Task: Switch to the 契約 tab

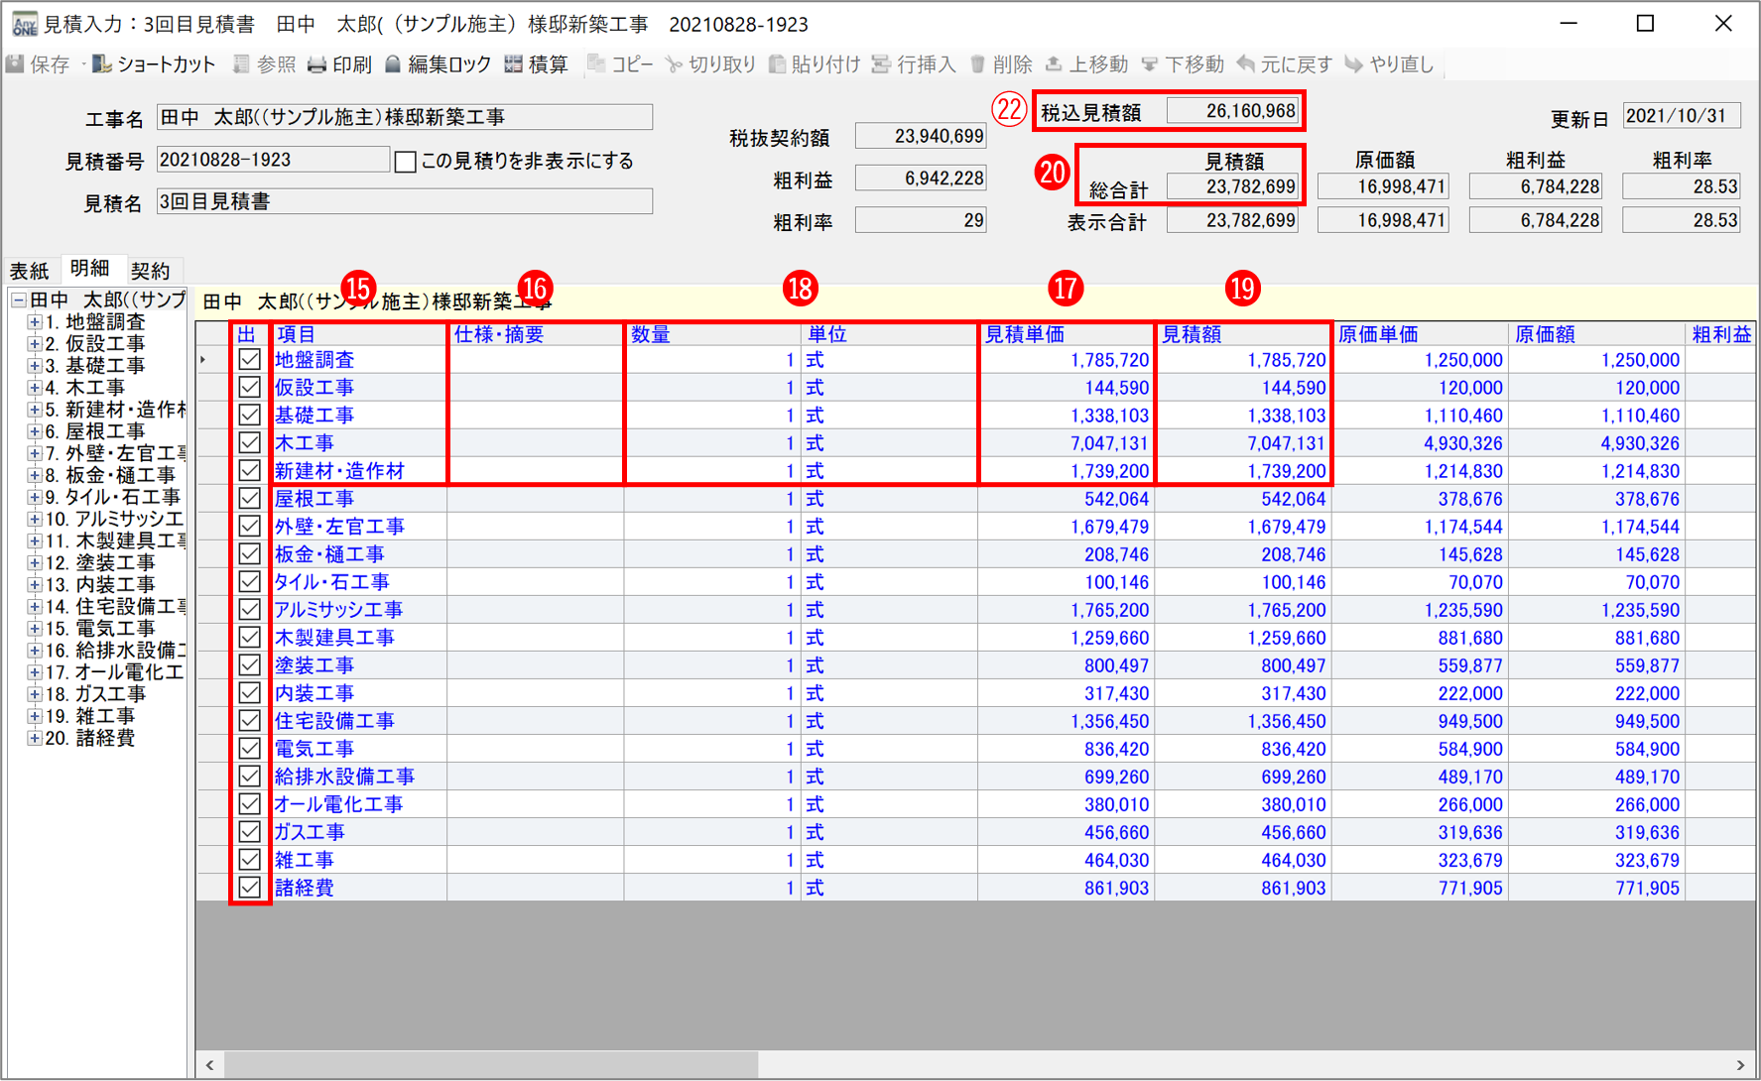Action: coord(150,271)
